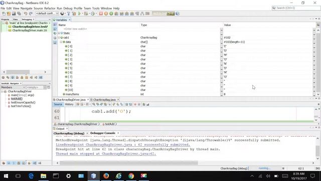Click the Build Project hammer icon

pos(69,14)
